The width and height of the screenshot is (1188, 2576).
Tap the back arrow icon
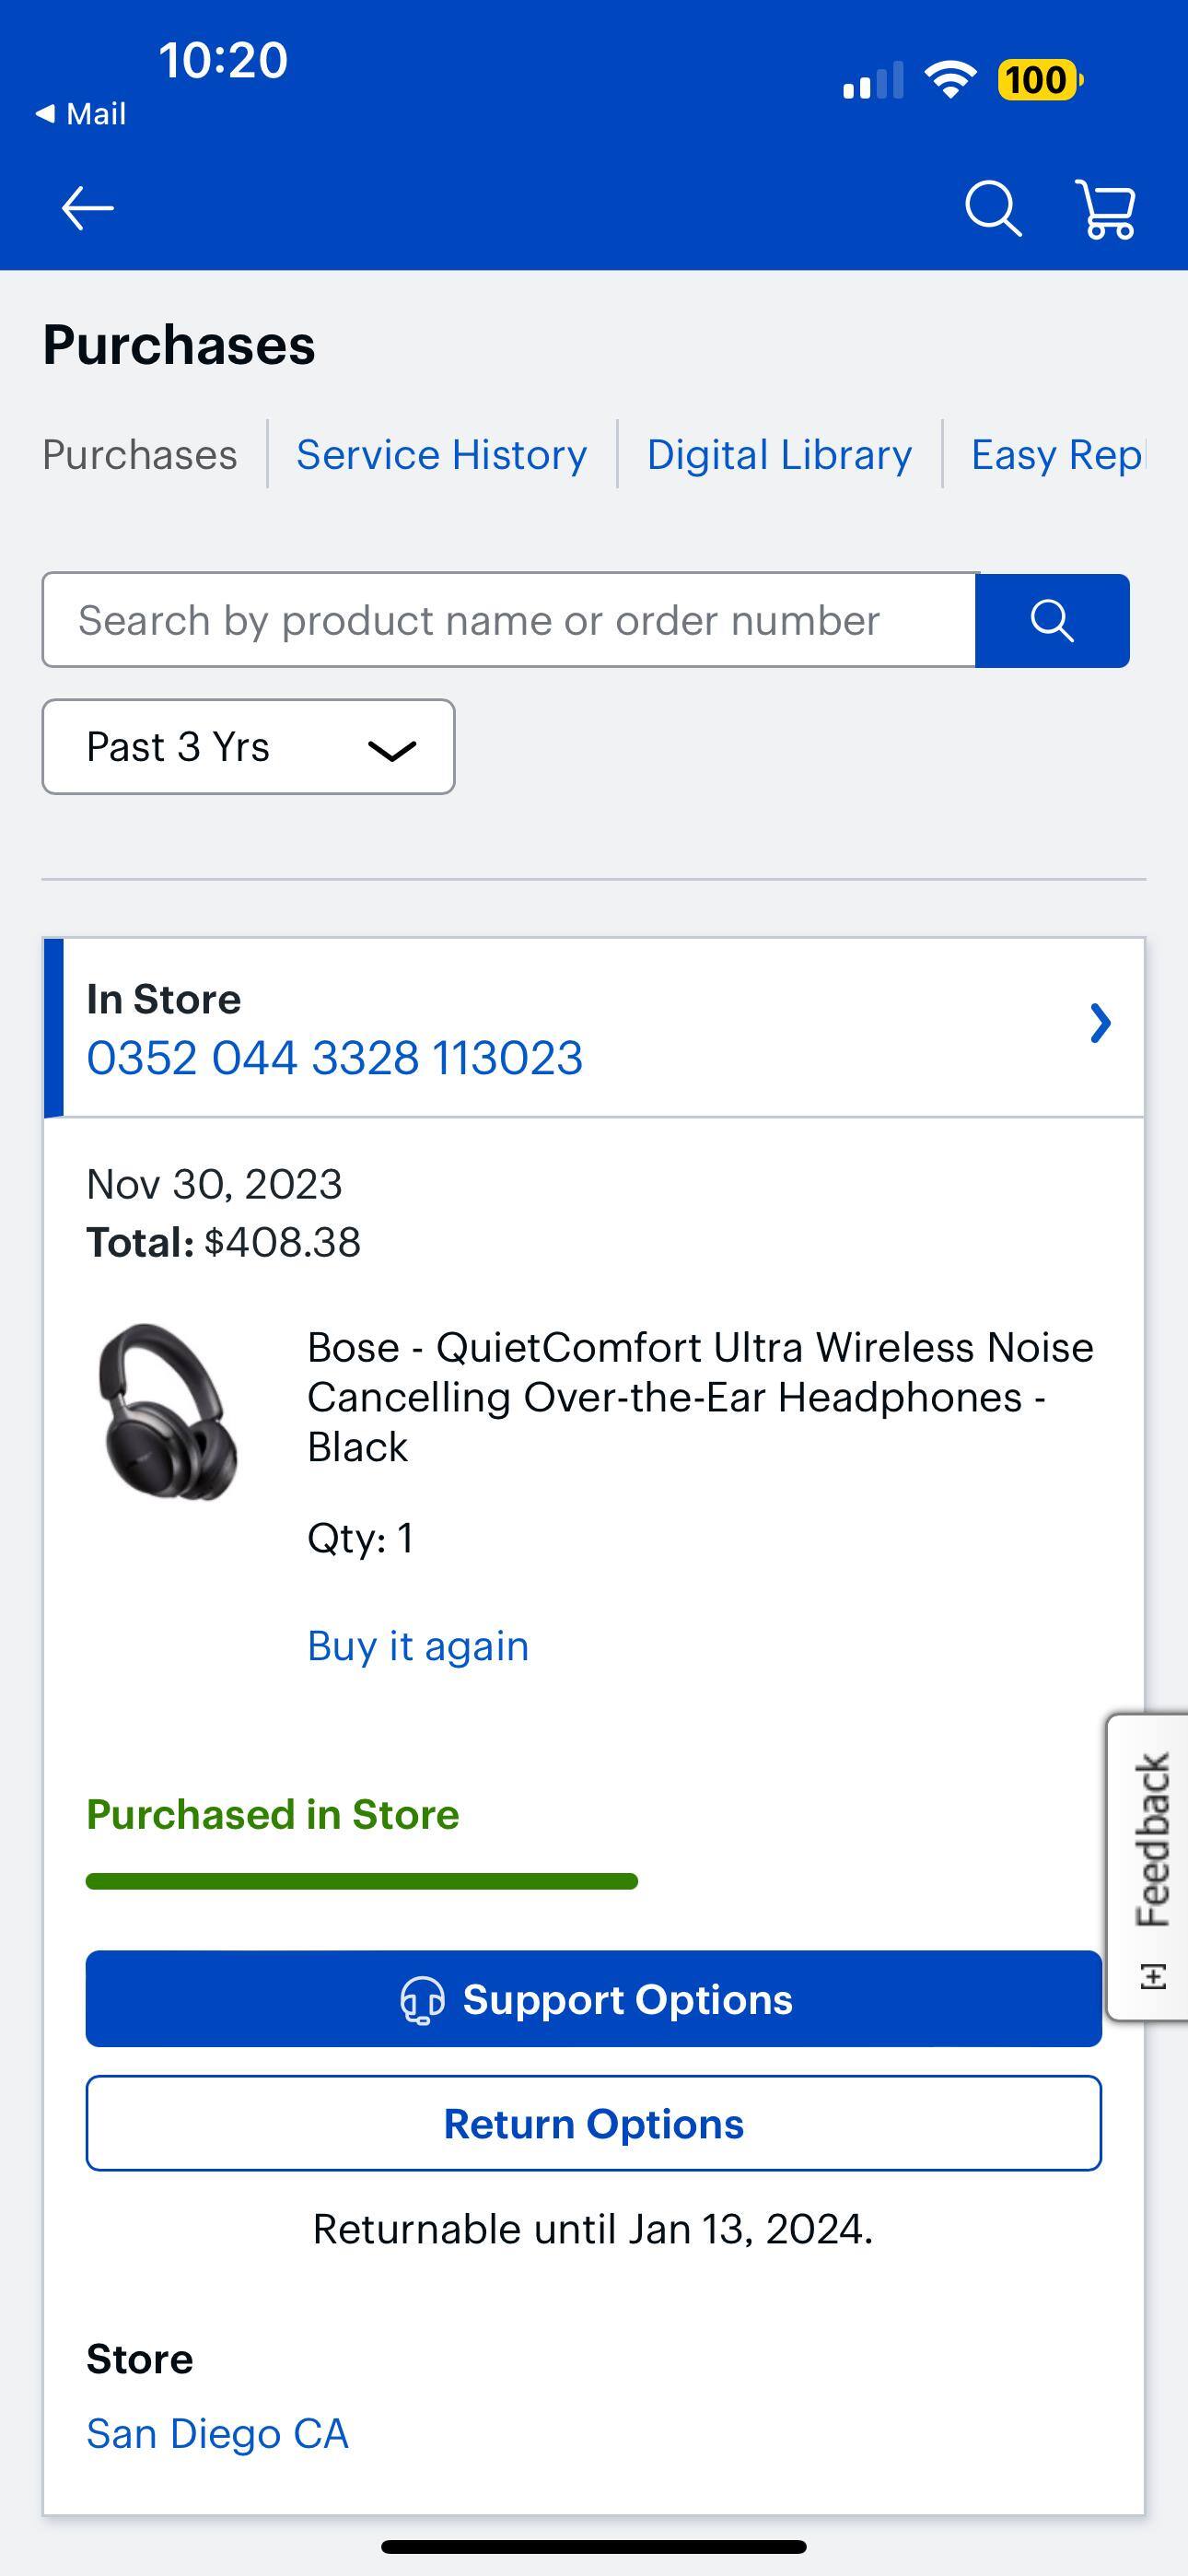coord(88,208)
